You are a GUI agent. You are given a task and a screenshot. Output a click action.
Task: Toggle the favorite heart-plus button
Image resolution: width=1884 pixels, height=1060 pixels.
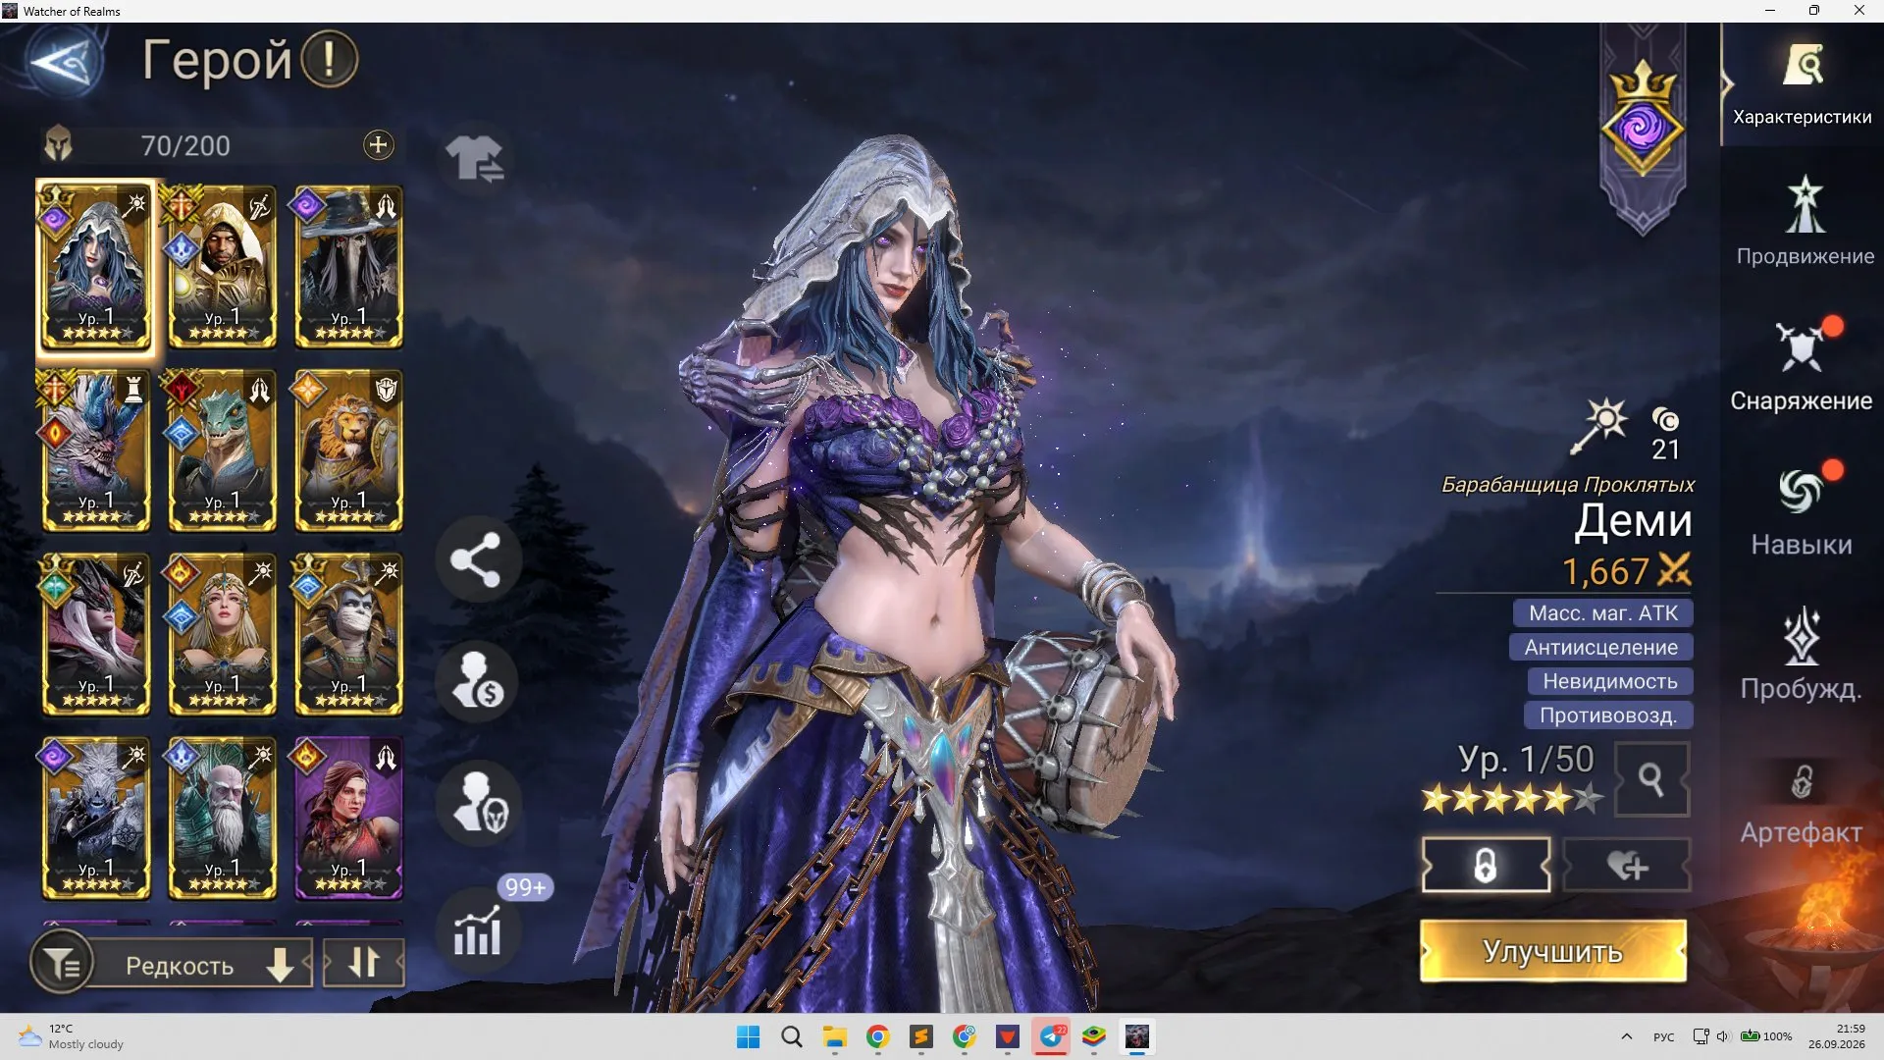(x=1626, y=866)
